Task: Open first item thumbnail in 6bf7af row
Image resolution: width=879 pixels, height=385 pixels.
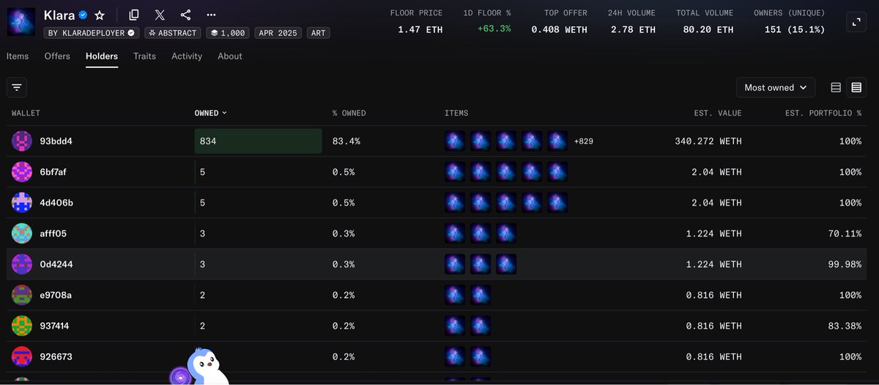Action: 455,172
